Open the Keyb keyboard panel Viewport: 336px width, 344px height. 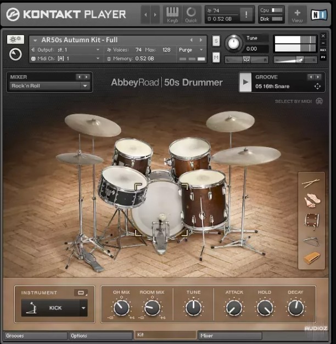click(x=172, y=14)
